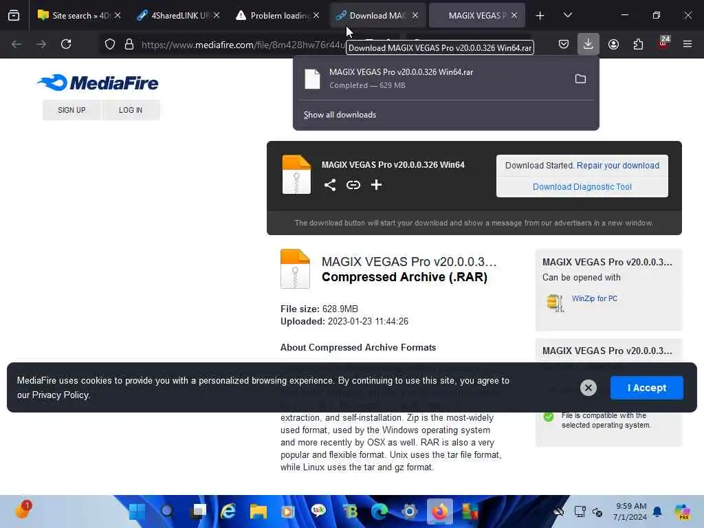Open the extensions puzzle icon
This screenshot has height=528, width=704.
(x=638, y=45)
